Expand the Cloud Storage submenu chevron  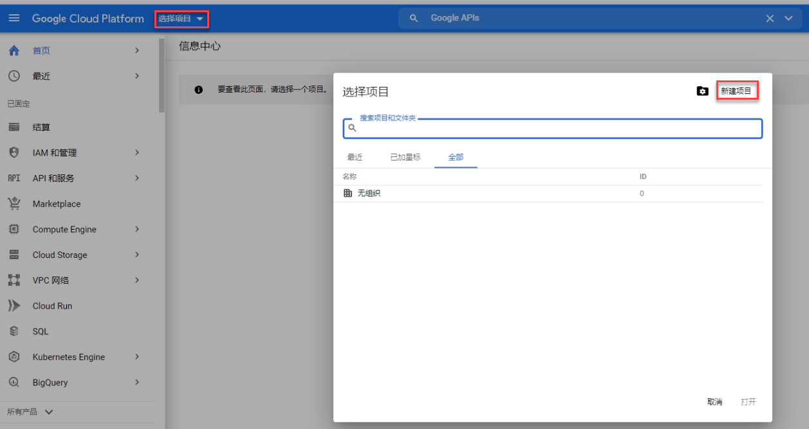(137, 255)
